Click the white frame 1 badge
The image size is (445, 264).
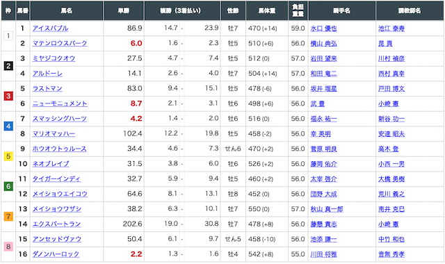(8, 36)
